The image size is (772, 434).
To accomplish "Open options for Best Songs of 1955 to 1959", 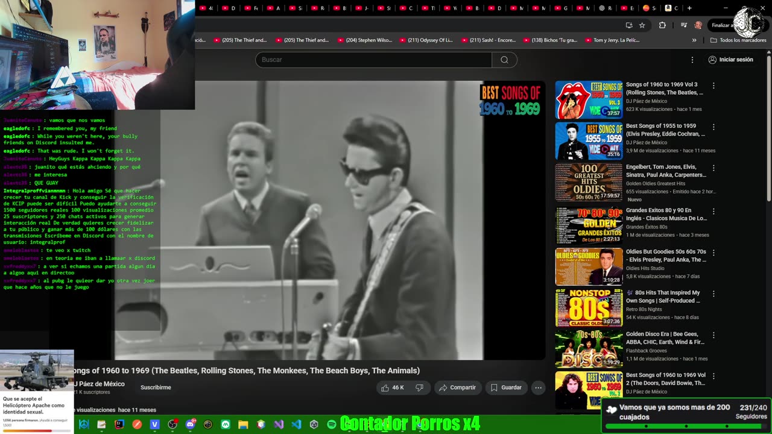I will 713,127.
